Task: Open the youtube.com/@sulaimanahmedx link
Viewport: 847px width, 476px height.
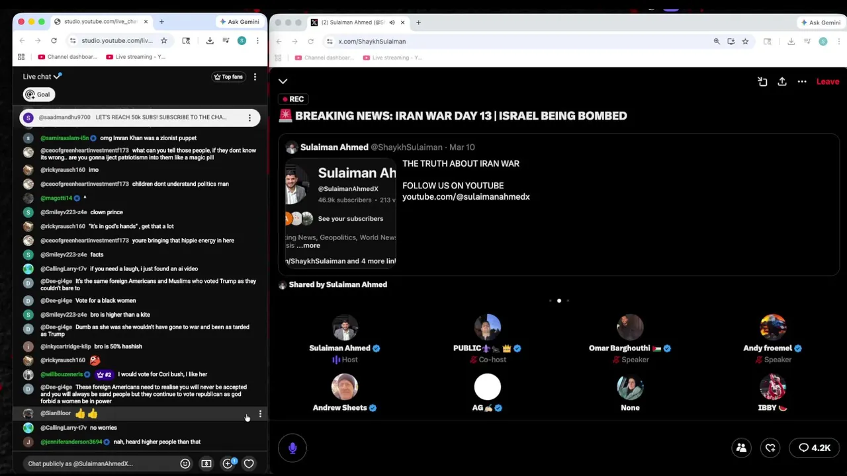Action: click(466, 196)
